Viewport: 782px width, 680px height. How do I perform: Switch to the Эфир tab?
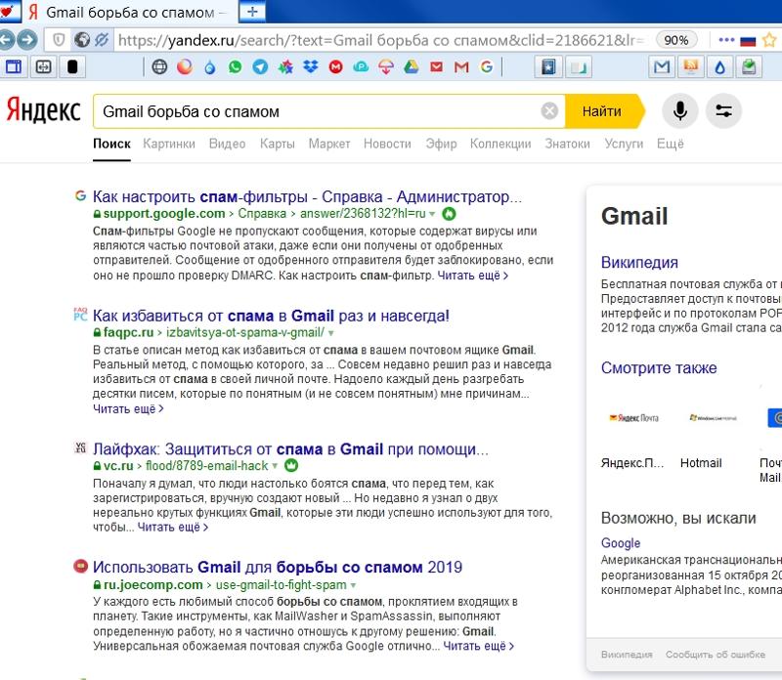[441, 144]
